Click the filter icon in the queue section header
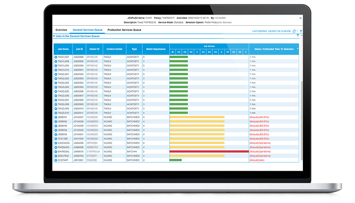 298,36
